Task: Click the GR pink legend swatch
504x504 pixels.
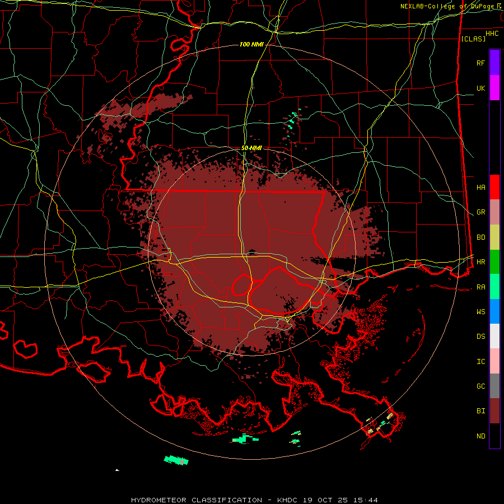Action: 494,212
